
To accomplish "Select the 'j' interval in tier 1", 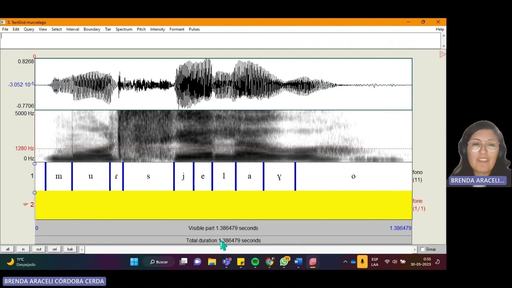I will click(x=184, y=176).
